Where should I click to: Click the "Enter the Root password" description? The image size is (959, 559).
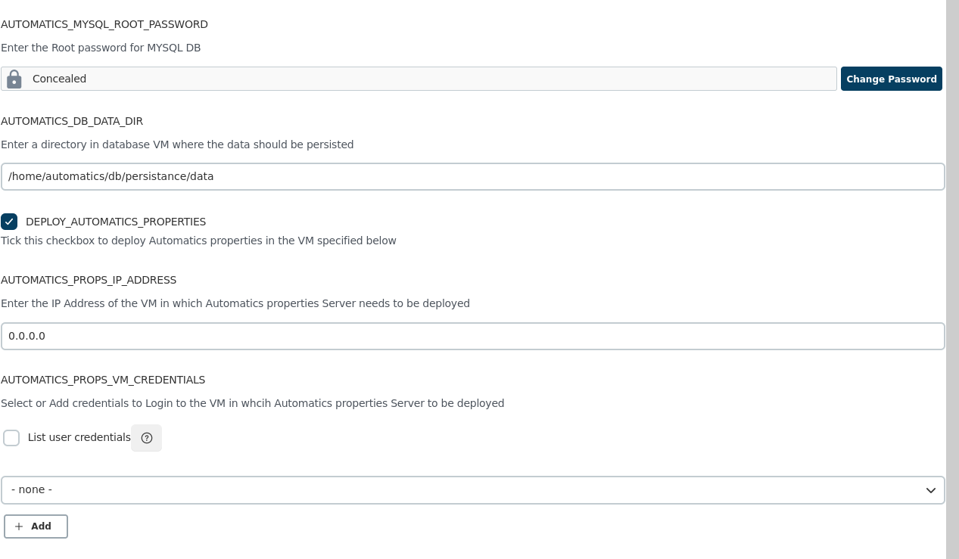101,48
